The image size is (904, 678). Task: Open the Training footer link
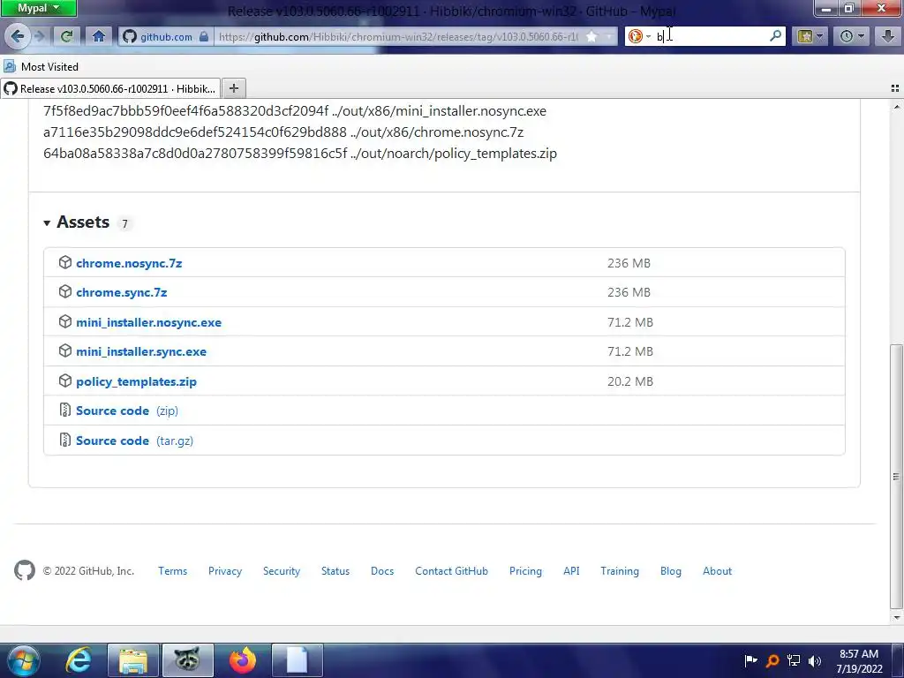[619, 571]
